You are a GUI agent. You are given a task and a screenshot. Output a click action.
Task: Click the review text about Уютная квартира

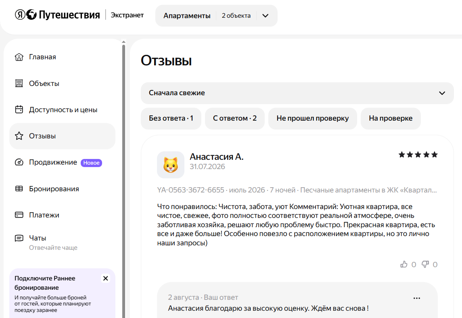(x=297, y=225)
